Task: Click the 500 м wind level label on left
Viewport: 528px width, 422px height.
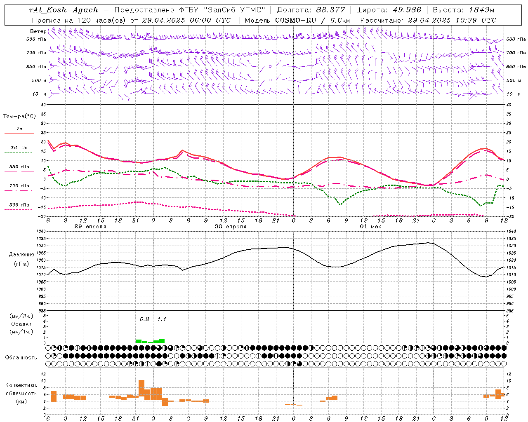Action: click(x=39, y=80)
